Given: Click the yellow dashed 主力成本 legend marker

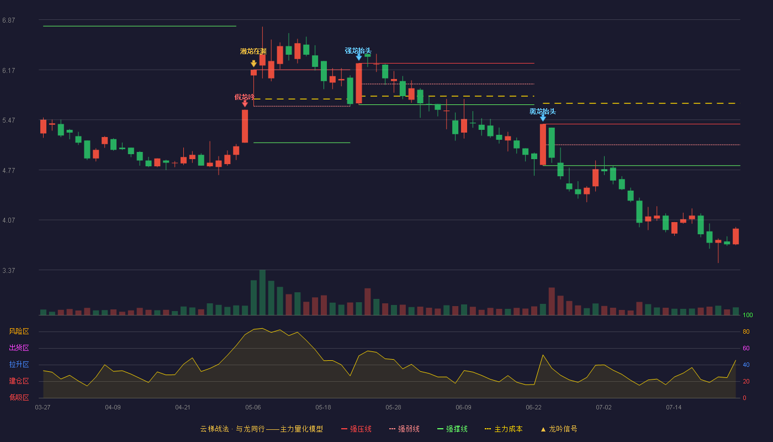Looking at the screenshot, I should click(x=488, y=429).
